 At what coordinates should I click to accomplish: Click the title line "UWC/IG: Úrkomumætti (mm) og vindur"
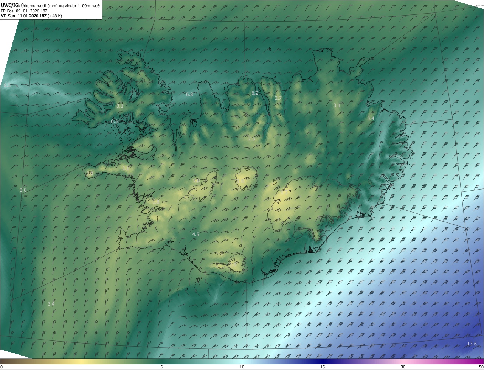coord(50,5)
